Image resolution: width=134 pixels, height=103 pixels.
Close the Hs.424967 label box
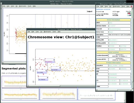point(60,68)
